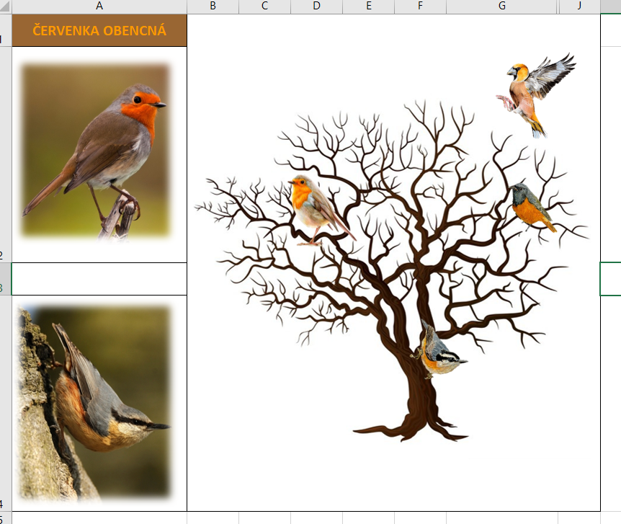Click the column C header
Viewport: 621px width, 524px height.
264,6
